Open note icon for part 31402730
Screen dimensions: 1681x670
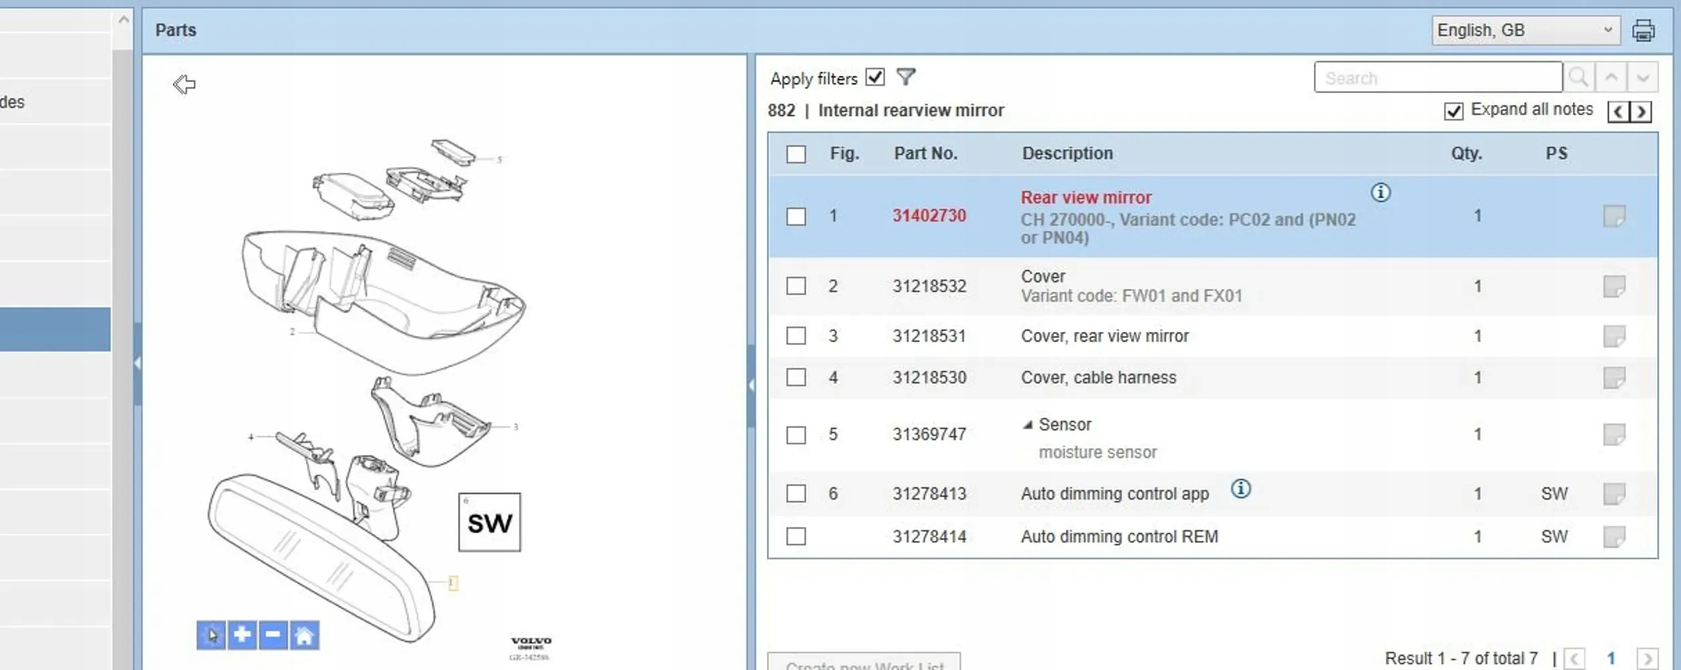tap(1614, 216)
